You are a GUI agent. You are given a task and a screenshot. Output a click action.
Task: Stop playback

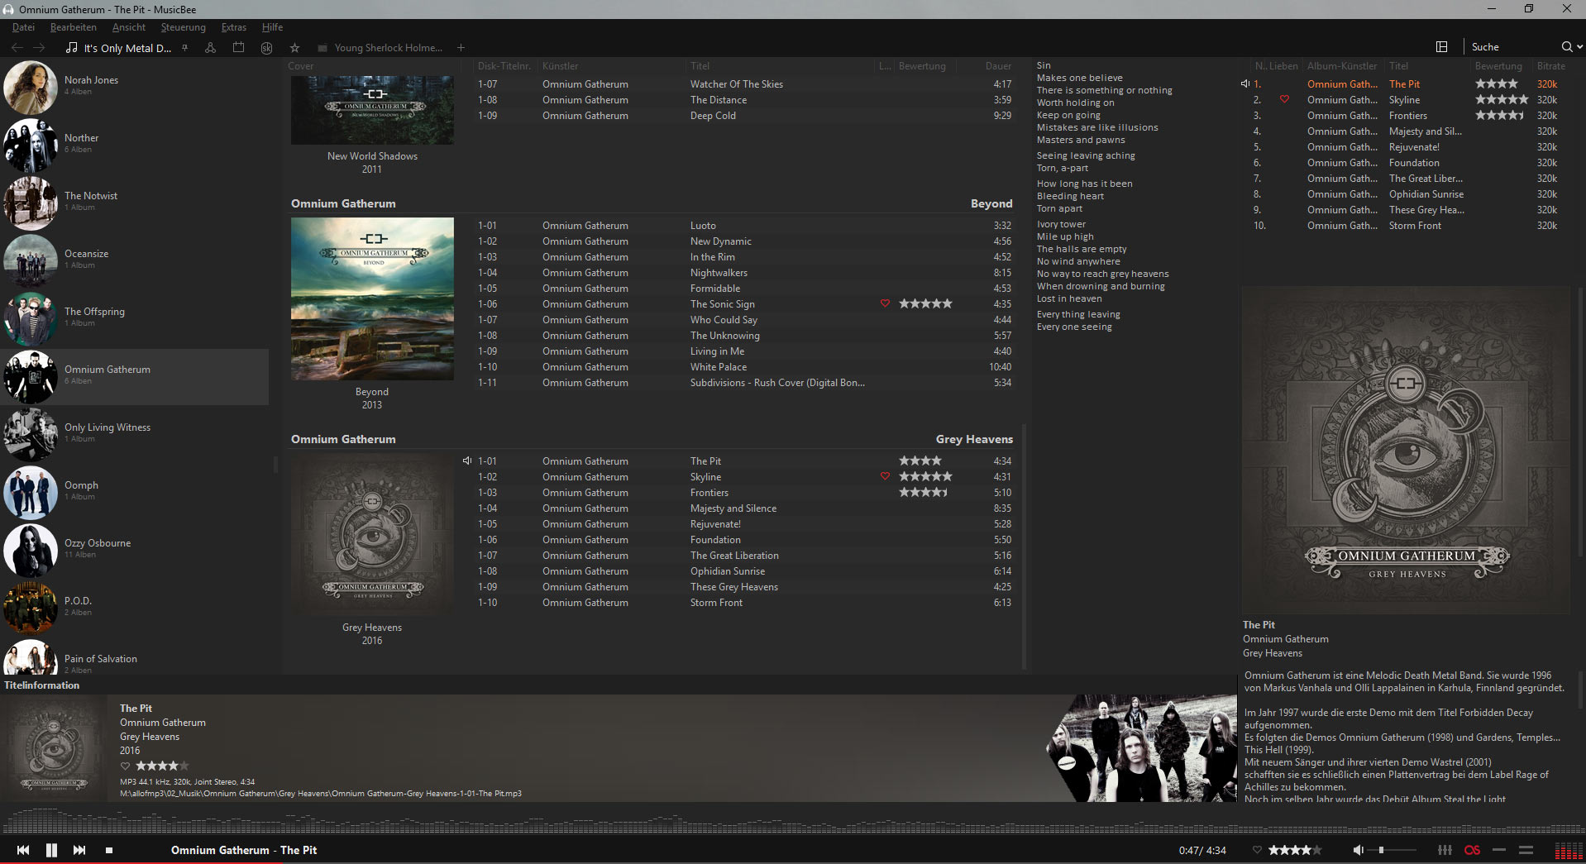pyautogui.click(x=108, y=850)
